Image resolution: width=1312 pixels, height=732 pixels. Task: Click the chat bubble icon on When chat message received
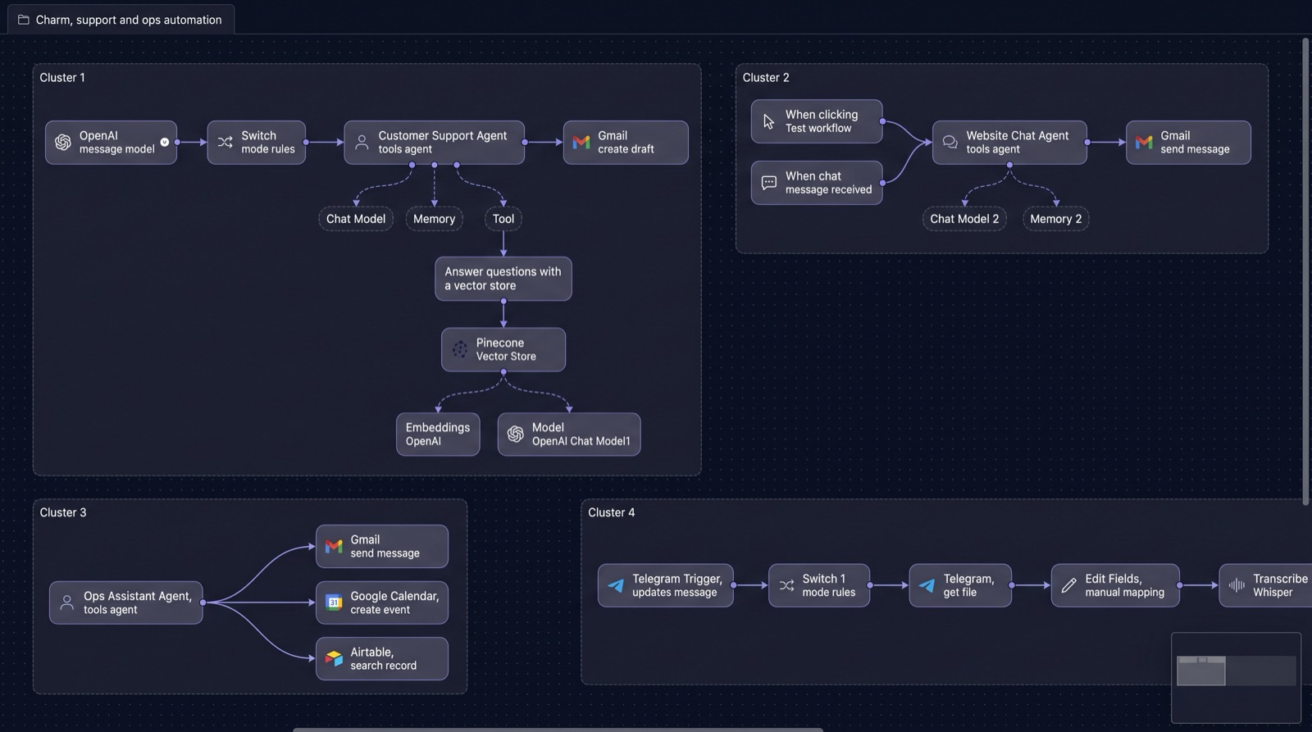tap(769, 183)
